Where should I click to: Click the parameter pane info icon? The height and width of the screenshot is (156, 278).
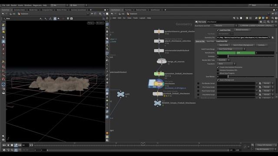click(x=272, y=22)
